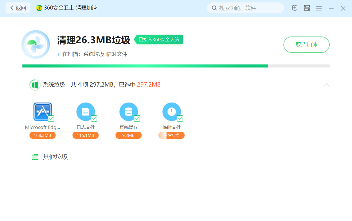Click the green fan cleanup logo
The image size is (352, 221).
(35, 45)
